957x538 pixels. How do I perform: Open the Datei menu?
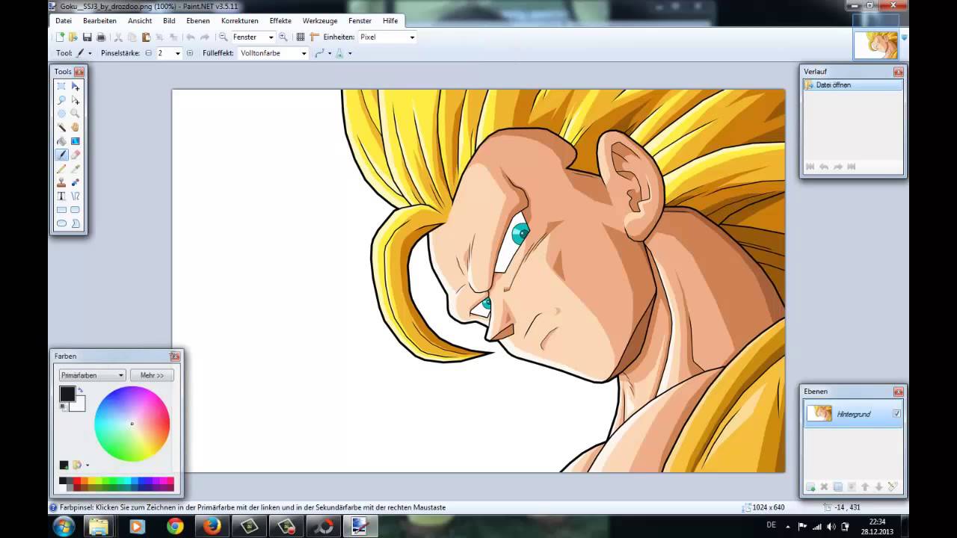(64, 21)
